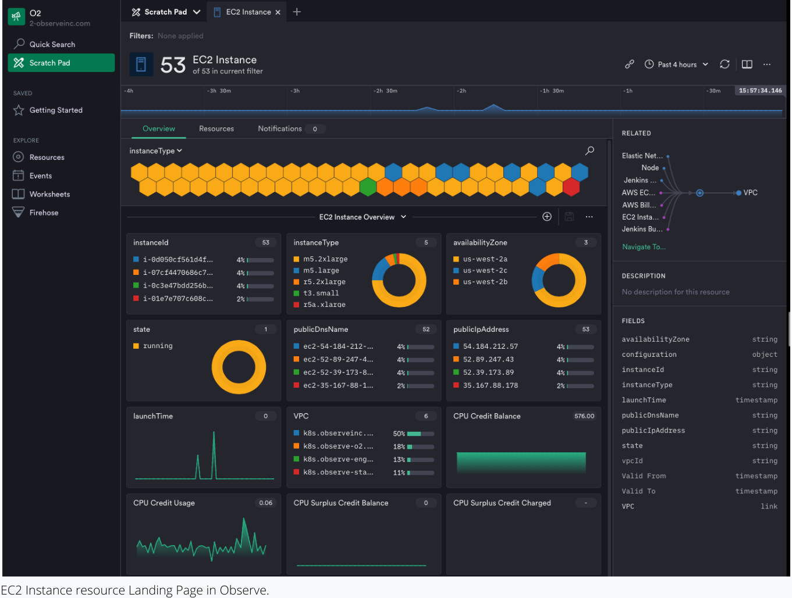Click the instanceId count badge 53
The height and width of the screenshot is (598, 792).
coord(266,243)
